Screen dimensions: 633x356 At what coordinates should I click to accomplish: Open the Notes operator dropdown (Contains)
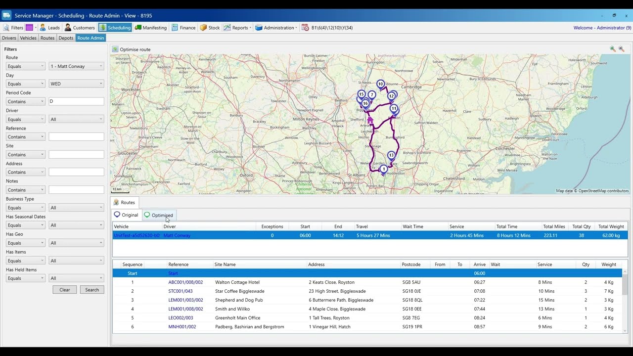pos(25,190)
